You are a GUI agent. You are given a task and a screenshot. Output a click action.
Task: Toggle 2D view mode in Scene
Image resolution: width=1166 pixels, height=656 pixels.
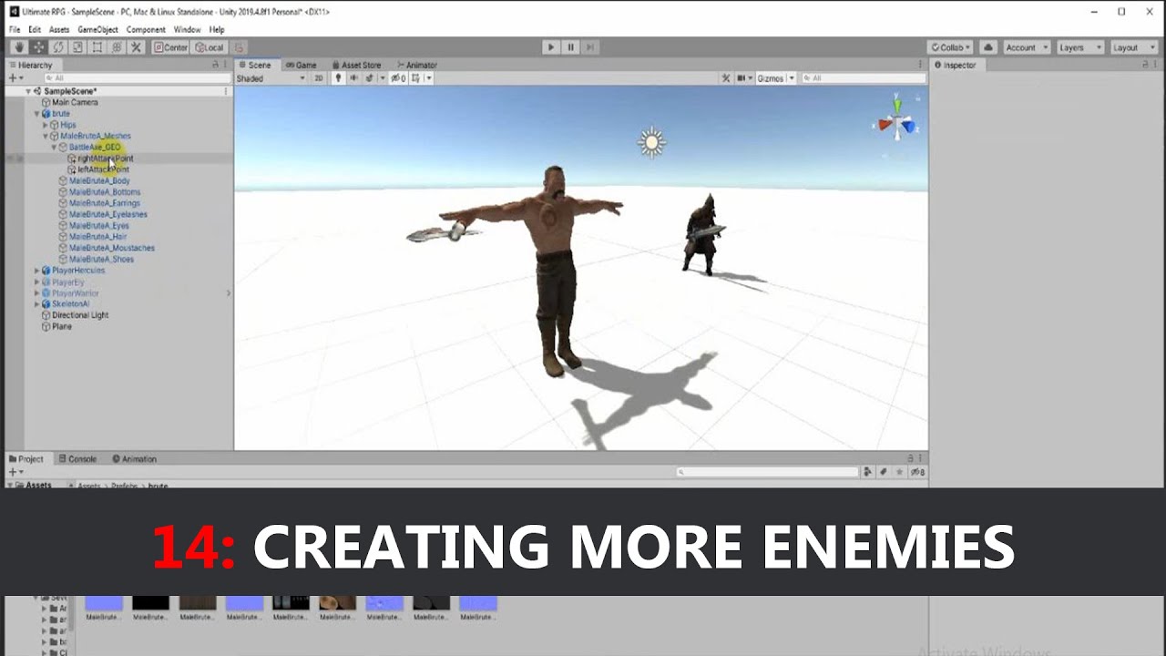(319, 78)
